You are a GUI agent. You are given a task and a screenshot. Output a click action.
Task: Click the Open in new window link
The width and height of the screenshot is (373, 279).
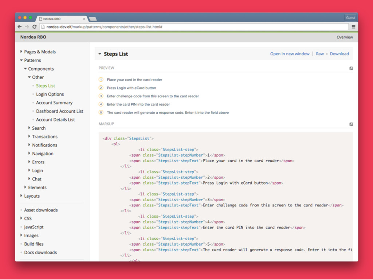[x=290, y=54]
